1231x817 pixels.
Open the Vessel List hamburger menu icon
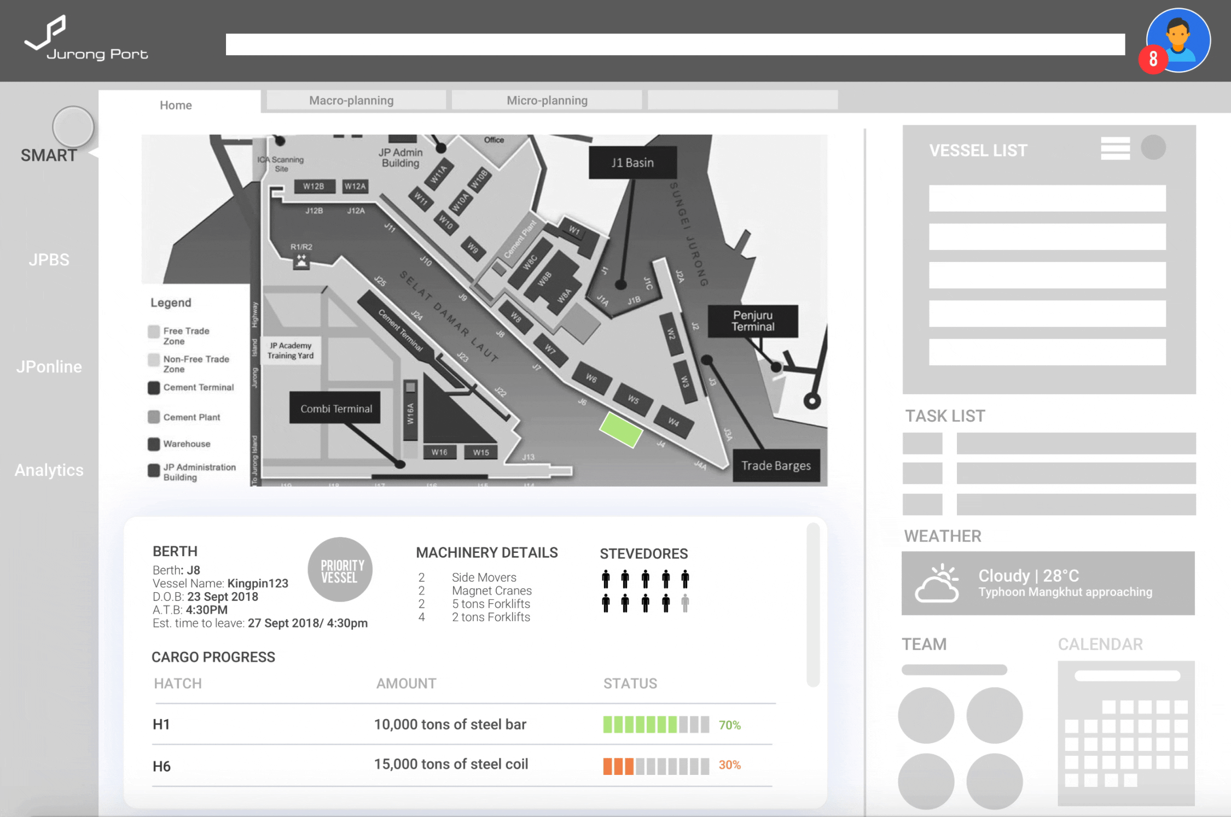tap(1115, 148)
